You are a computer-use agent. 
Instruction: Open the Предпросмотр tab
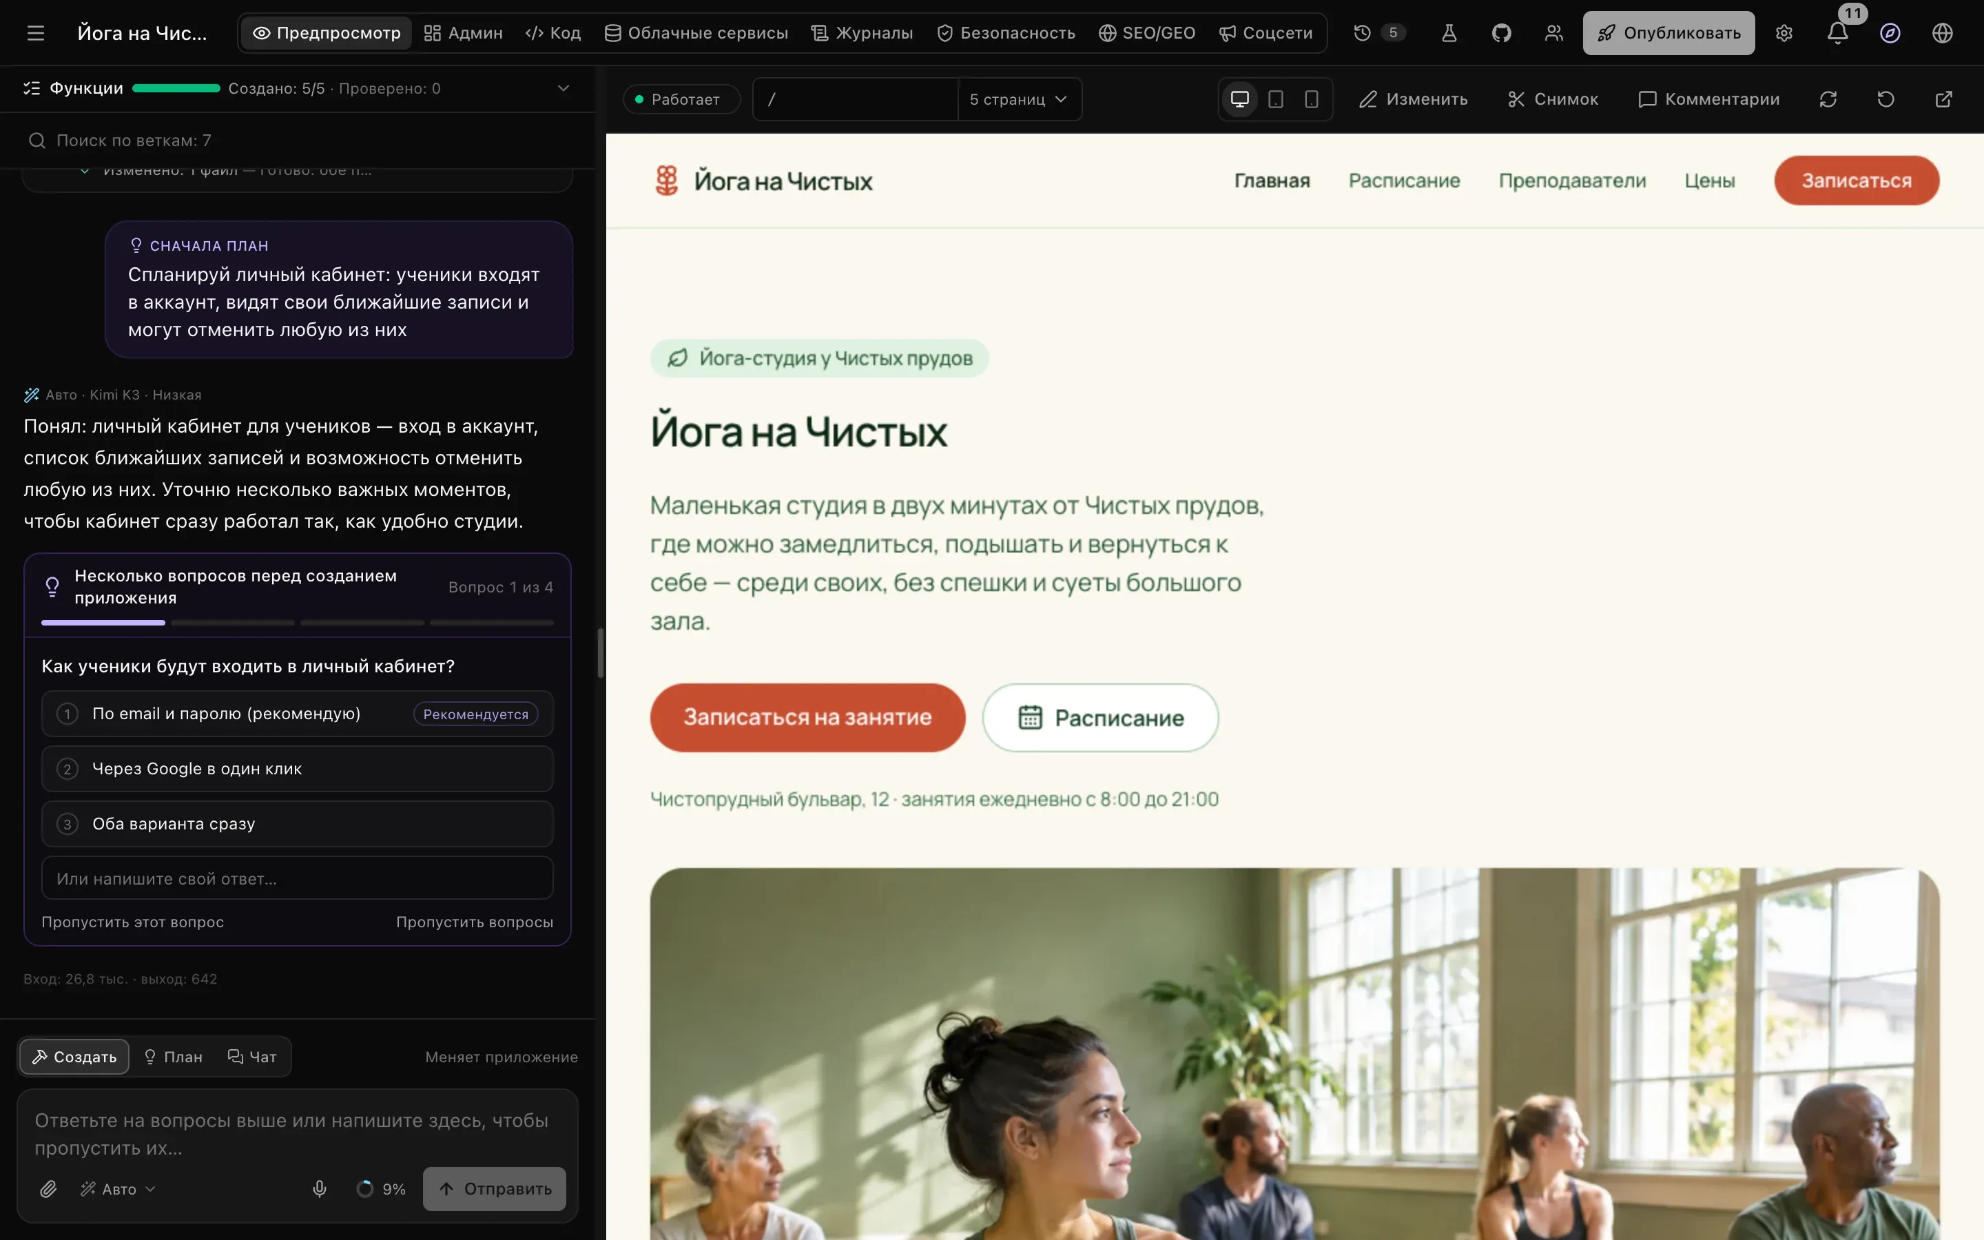pos(327,33)
